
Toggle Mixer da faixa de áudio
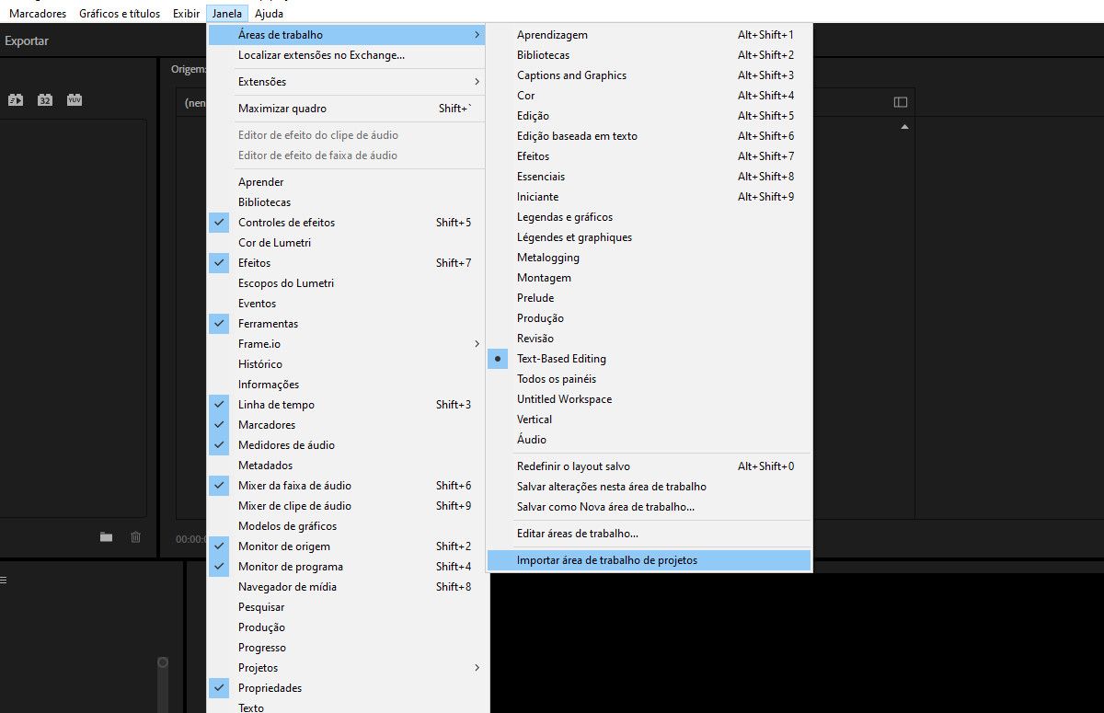pos(346,486)
